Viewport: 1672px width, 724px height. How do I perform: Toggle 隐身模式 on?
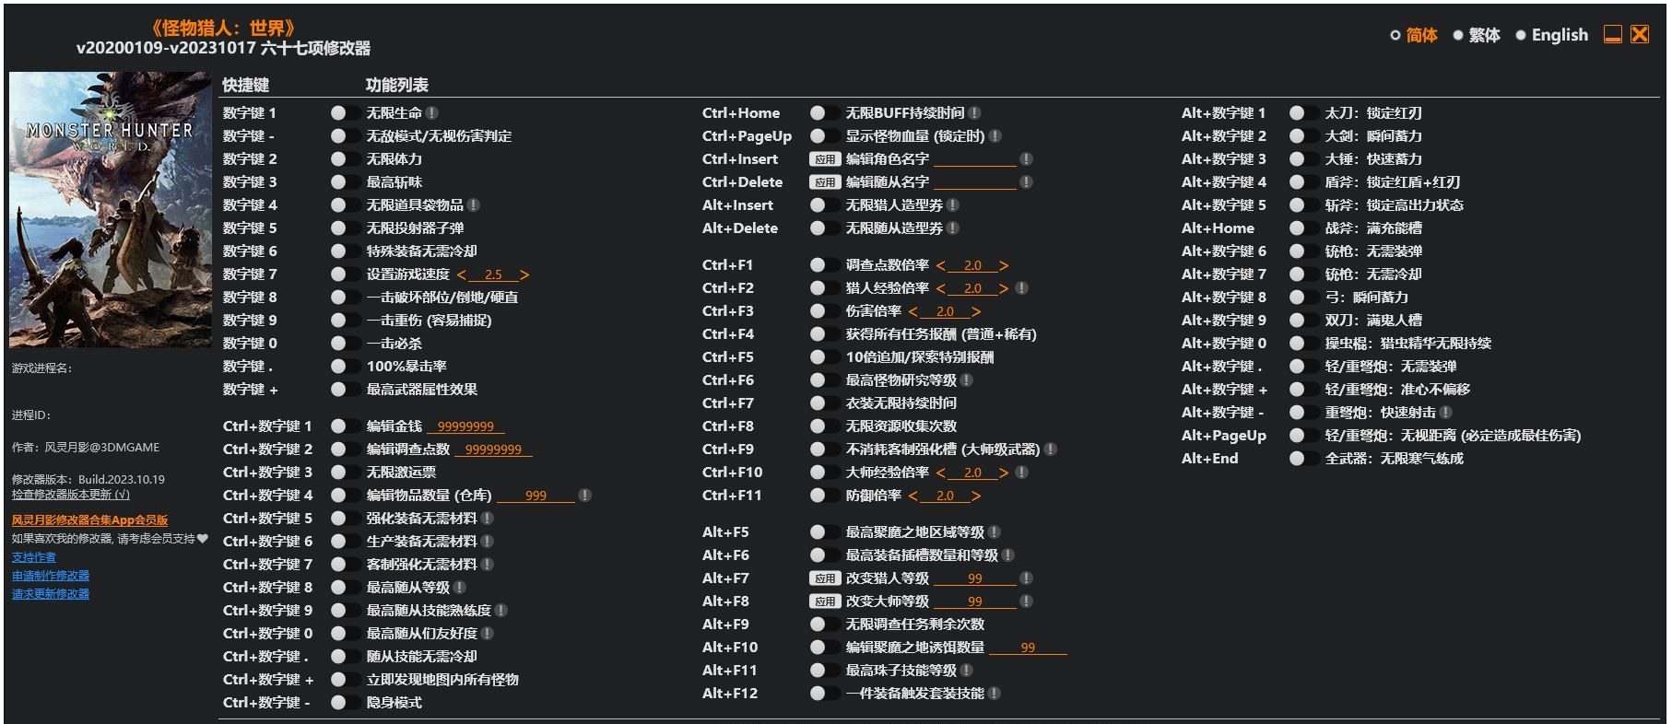(346, 703)
